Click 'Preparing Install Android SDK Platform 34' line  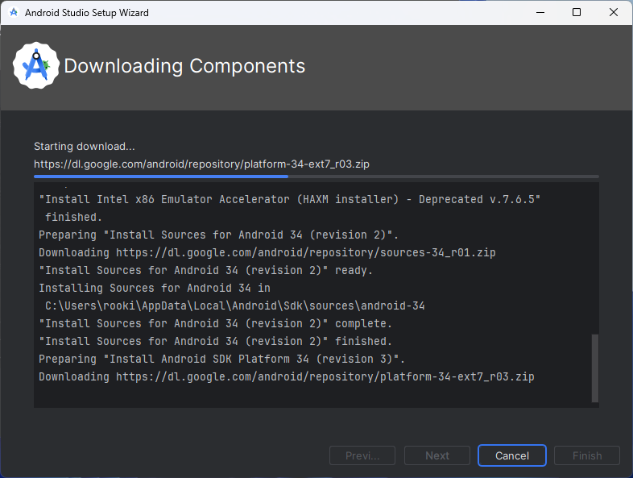point(222,360)
